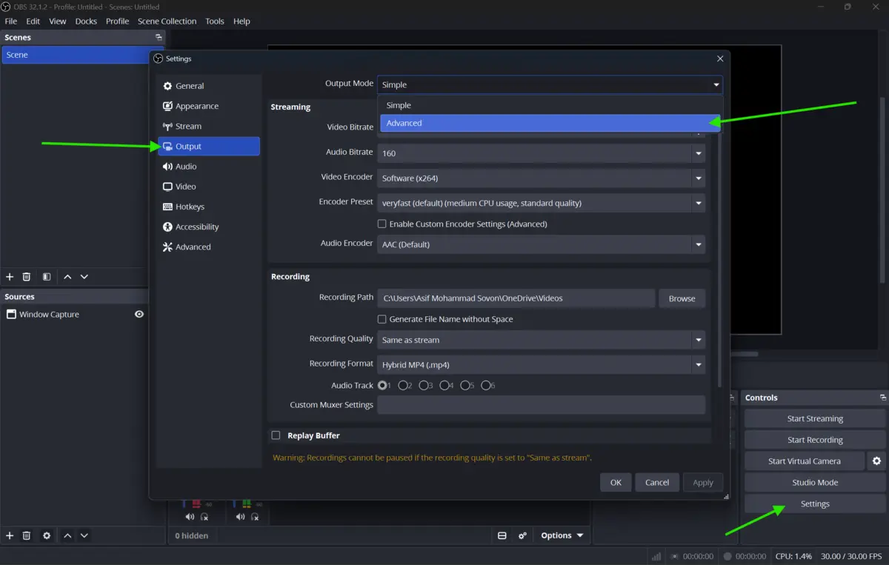Click the Window Capture source type icon

(x=11, y=314)
